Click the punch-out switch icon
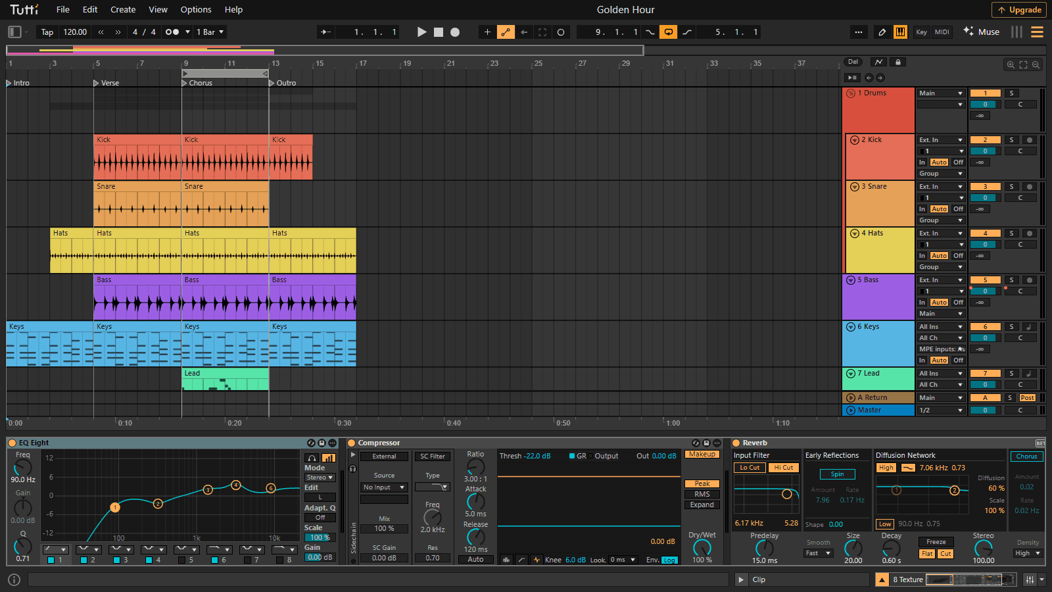The image size is (1052, 592). [687, 32]
